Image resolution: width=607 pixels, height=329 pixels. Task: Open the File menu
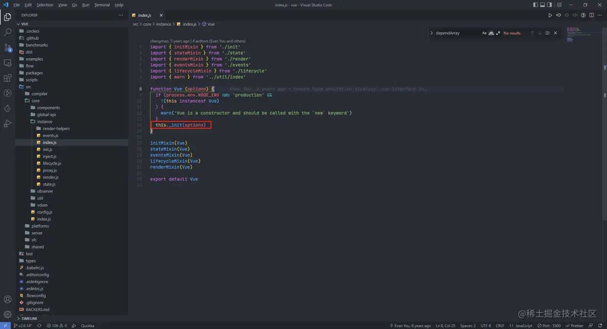pyautogui.click(x=17, y=5)
